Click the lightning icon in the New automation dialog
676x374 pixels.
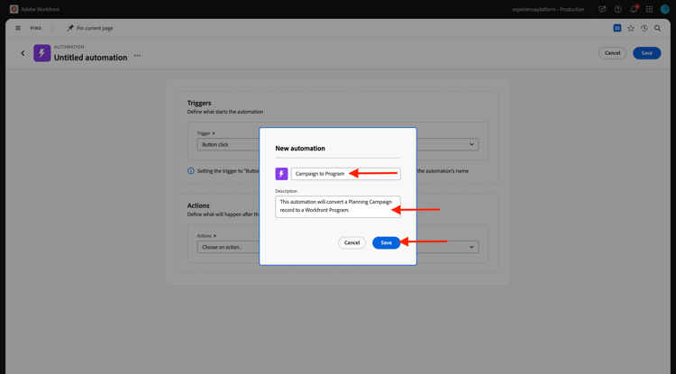[x=281, y=174]
